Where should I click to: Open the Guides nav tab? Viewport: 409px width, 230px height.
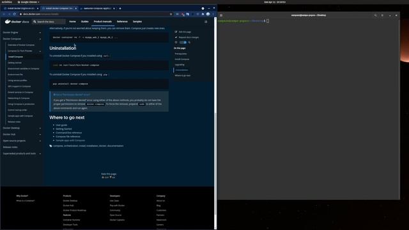click(85, 22)
